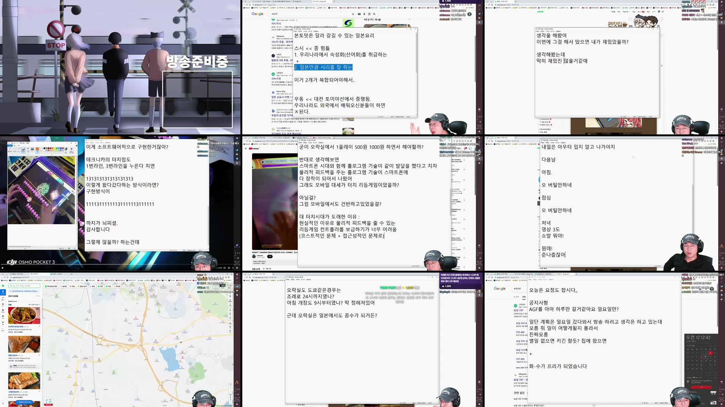Seek the video using its progress bar
Viewport: 725px width, 407px height.
point(273,249)
